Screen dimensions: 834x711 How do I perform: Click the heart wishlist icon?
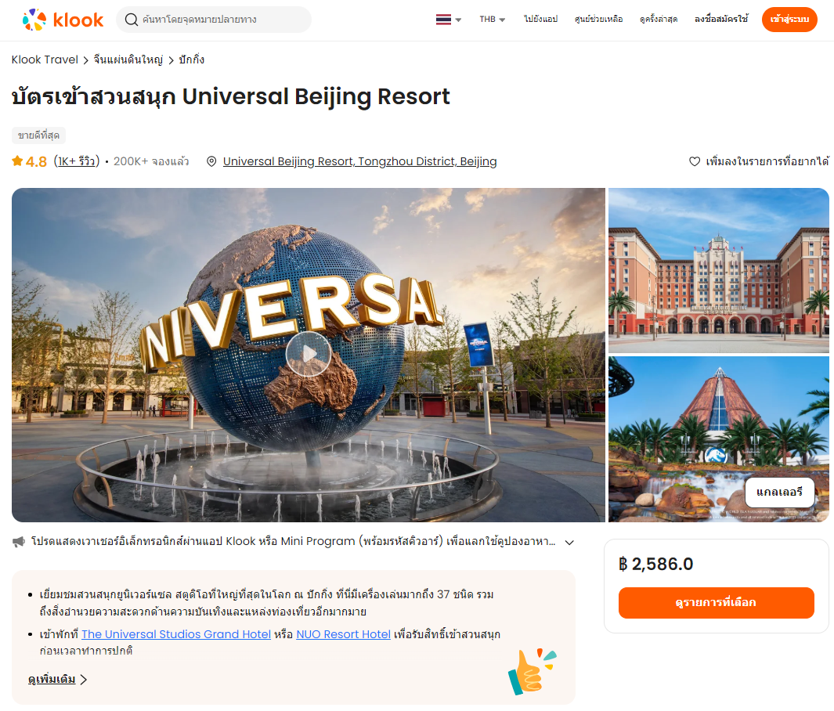click(694, 161)
